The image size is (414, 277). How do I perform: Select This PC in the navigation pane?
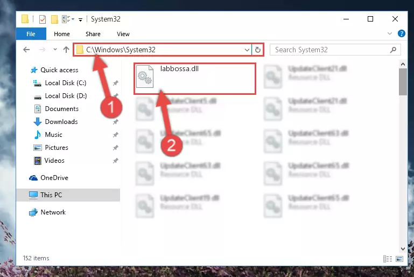[68, 195]
